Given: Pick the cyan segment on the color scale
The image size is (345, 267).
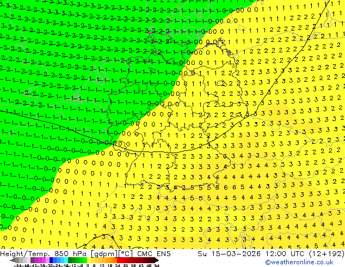Looking at the screenshot, I should point(66,260).
